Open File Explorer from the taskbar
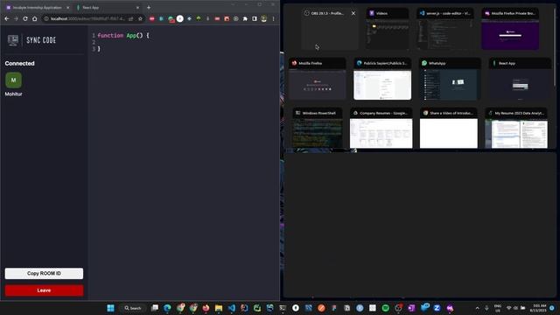The image size is (560, 315). (x=219, y=308)
